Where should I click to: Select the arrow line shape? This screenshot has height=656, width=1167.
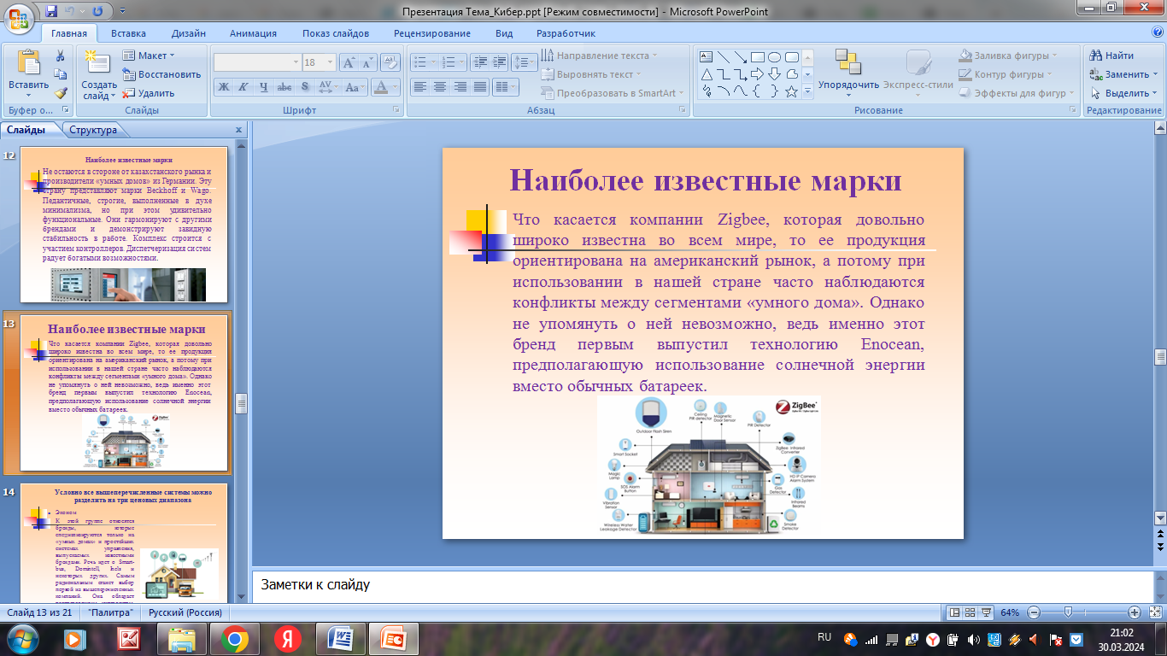(x=741, y=57)
